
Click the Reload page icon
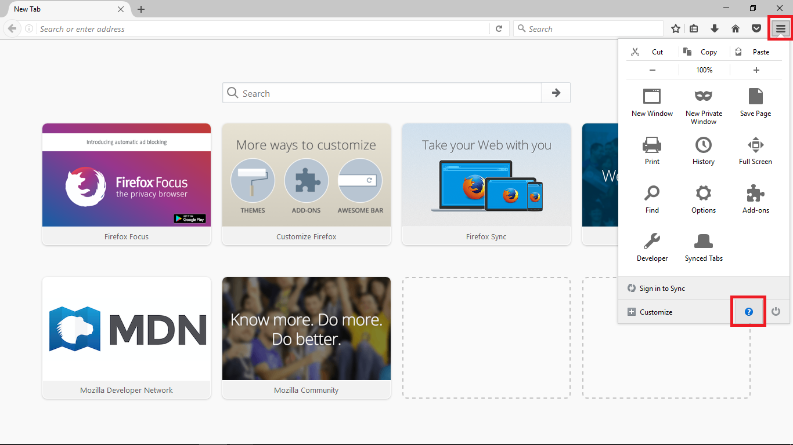499,28
